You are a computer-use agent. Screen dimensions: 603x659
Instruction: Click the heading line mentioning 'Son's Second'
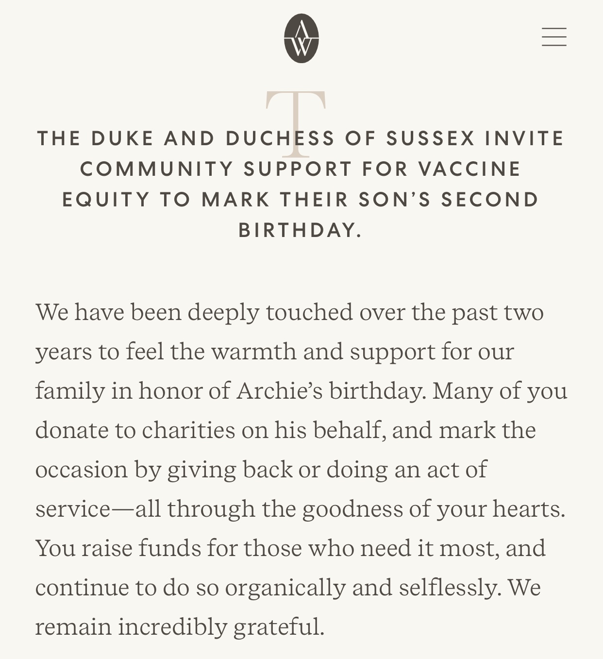pyautogui.click(x=301, y=200)
